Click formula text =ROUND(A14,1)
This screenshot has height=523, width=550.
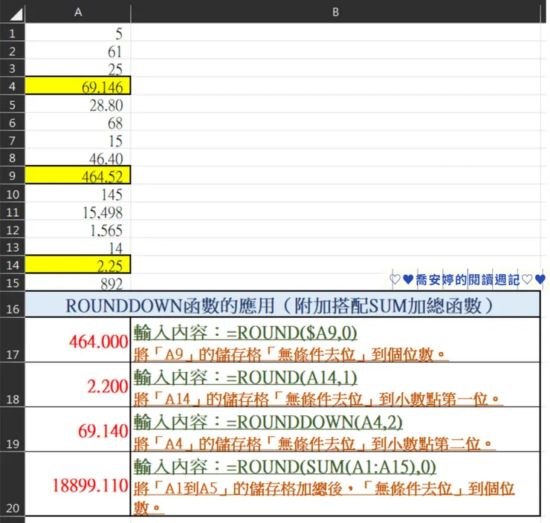coord(292,377)
